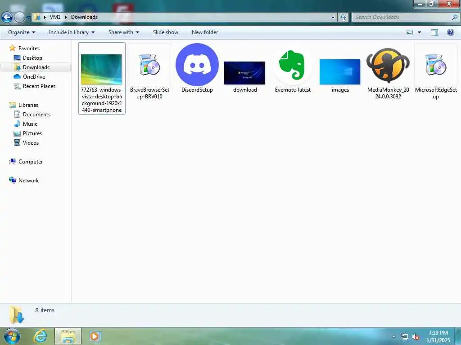Open the Share with menu
This screenshot has width=461, height=345.
pyautogui.click(x=123, y=32)
